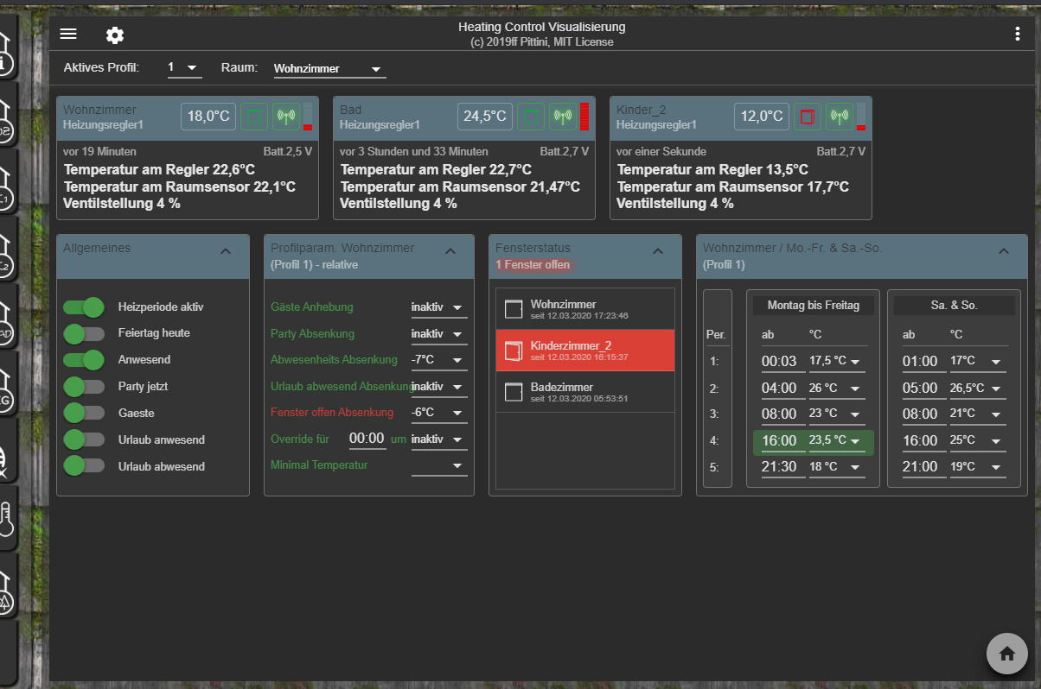Viewport: 1041px width, 689px height.
Task: Click the home button in the bottom corner
Action: 1006,654
